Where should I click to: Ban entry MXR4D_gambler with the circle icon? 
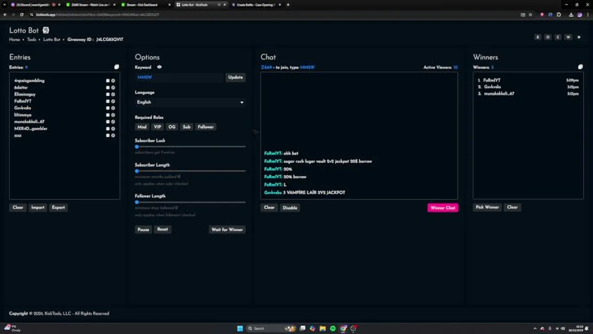point(113,128)
